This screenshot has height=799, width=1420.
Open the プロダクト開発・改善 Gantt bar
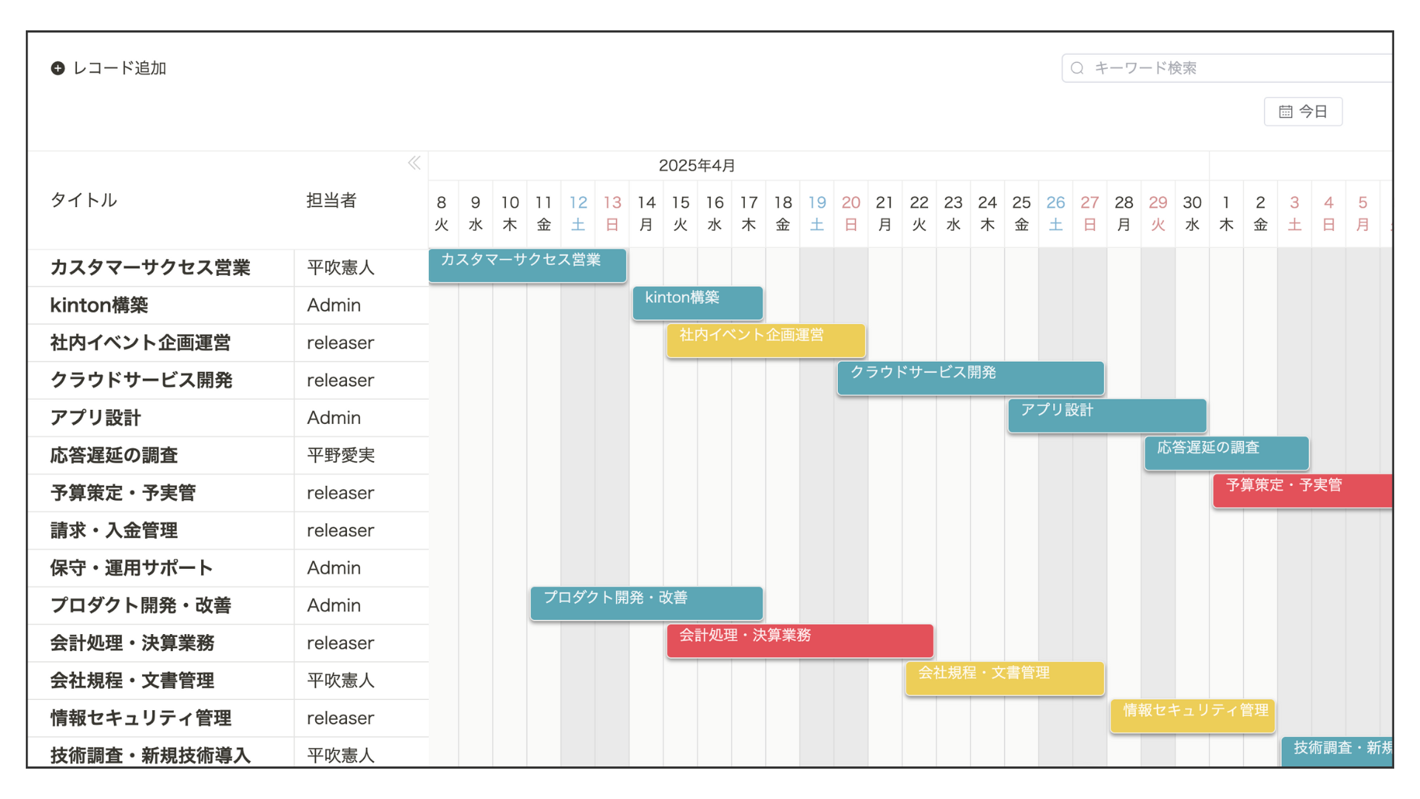coord(646,603)
